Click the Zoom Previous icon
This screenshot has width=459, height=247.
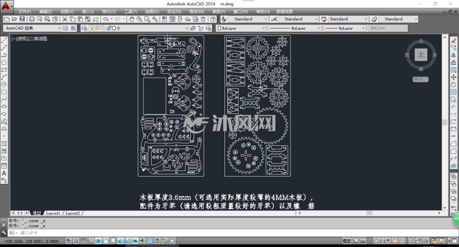(155, 19)
